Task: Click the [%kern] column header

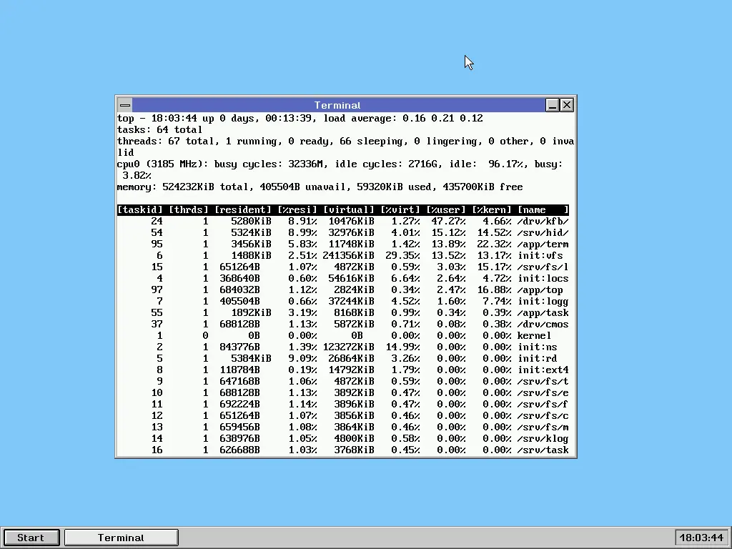Action: pos(492,209)
